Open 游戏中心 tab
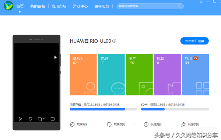The image size is (221, 140). point(80,6)
